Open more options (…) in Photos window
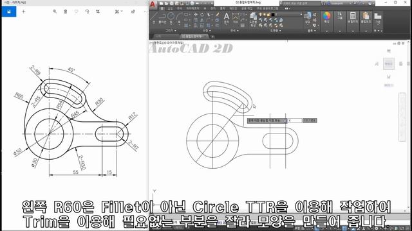The width and height of the screenshot is (412, 231). [x=145, y=12]
